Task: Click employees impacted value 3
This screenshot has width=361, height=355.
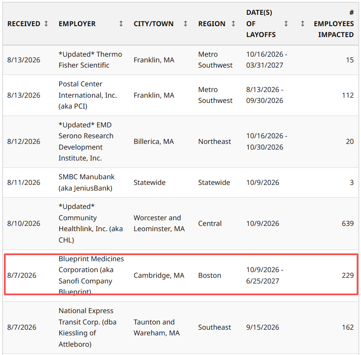Action: coord(351,182)
